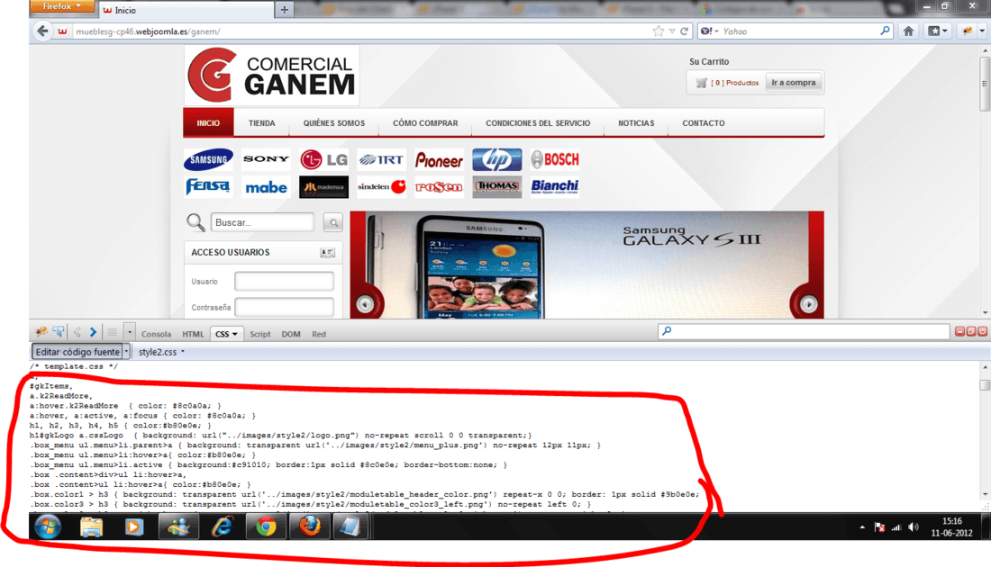991x567 pixels.
Task: Open NOTICIAS page
Action: coord(636,123)
